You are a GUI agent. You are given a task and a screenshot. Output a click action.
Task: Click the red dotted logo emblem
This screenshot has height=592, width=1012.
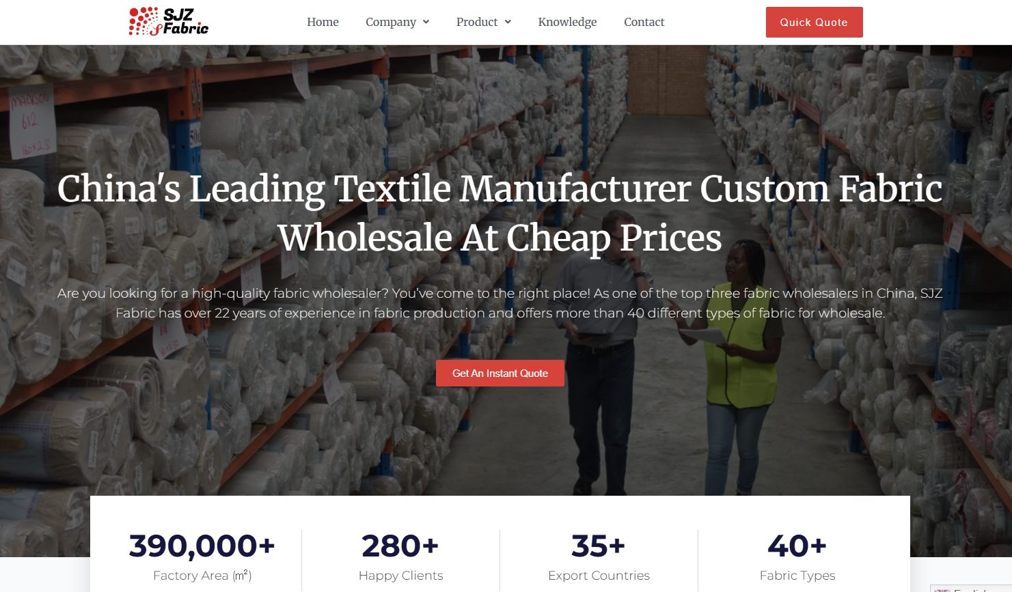[144, 21]
